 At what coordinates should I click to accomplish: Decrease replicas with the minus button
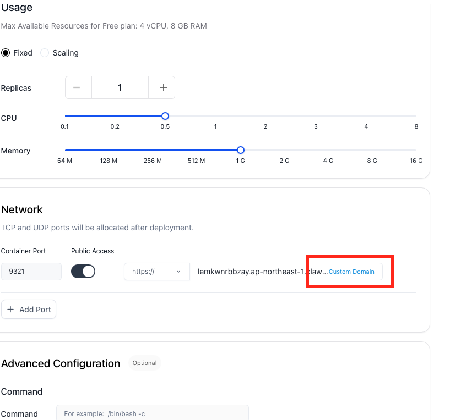(x=78, y=87)
